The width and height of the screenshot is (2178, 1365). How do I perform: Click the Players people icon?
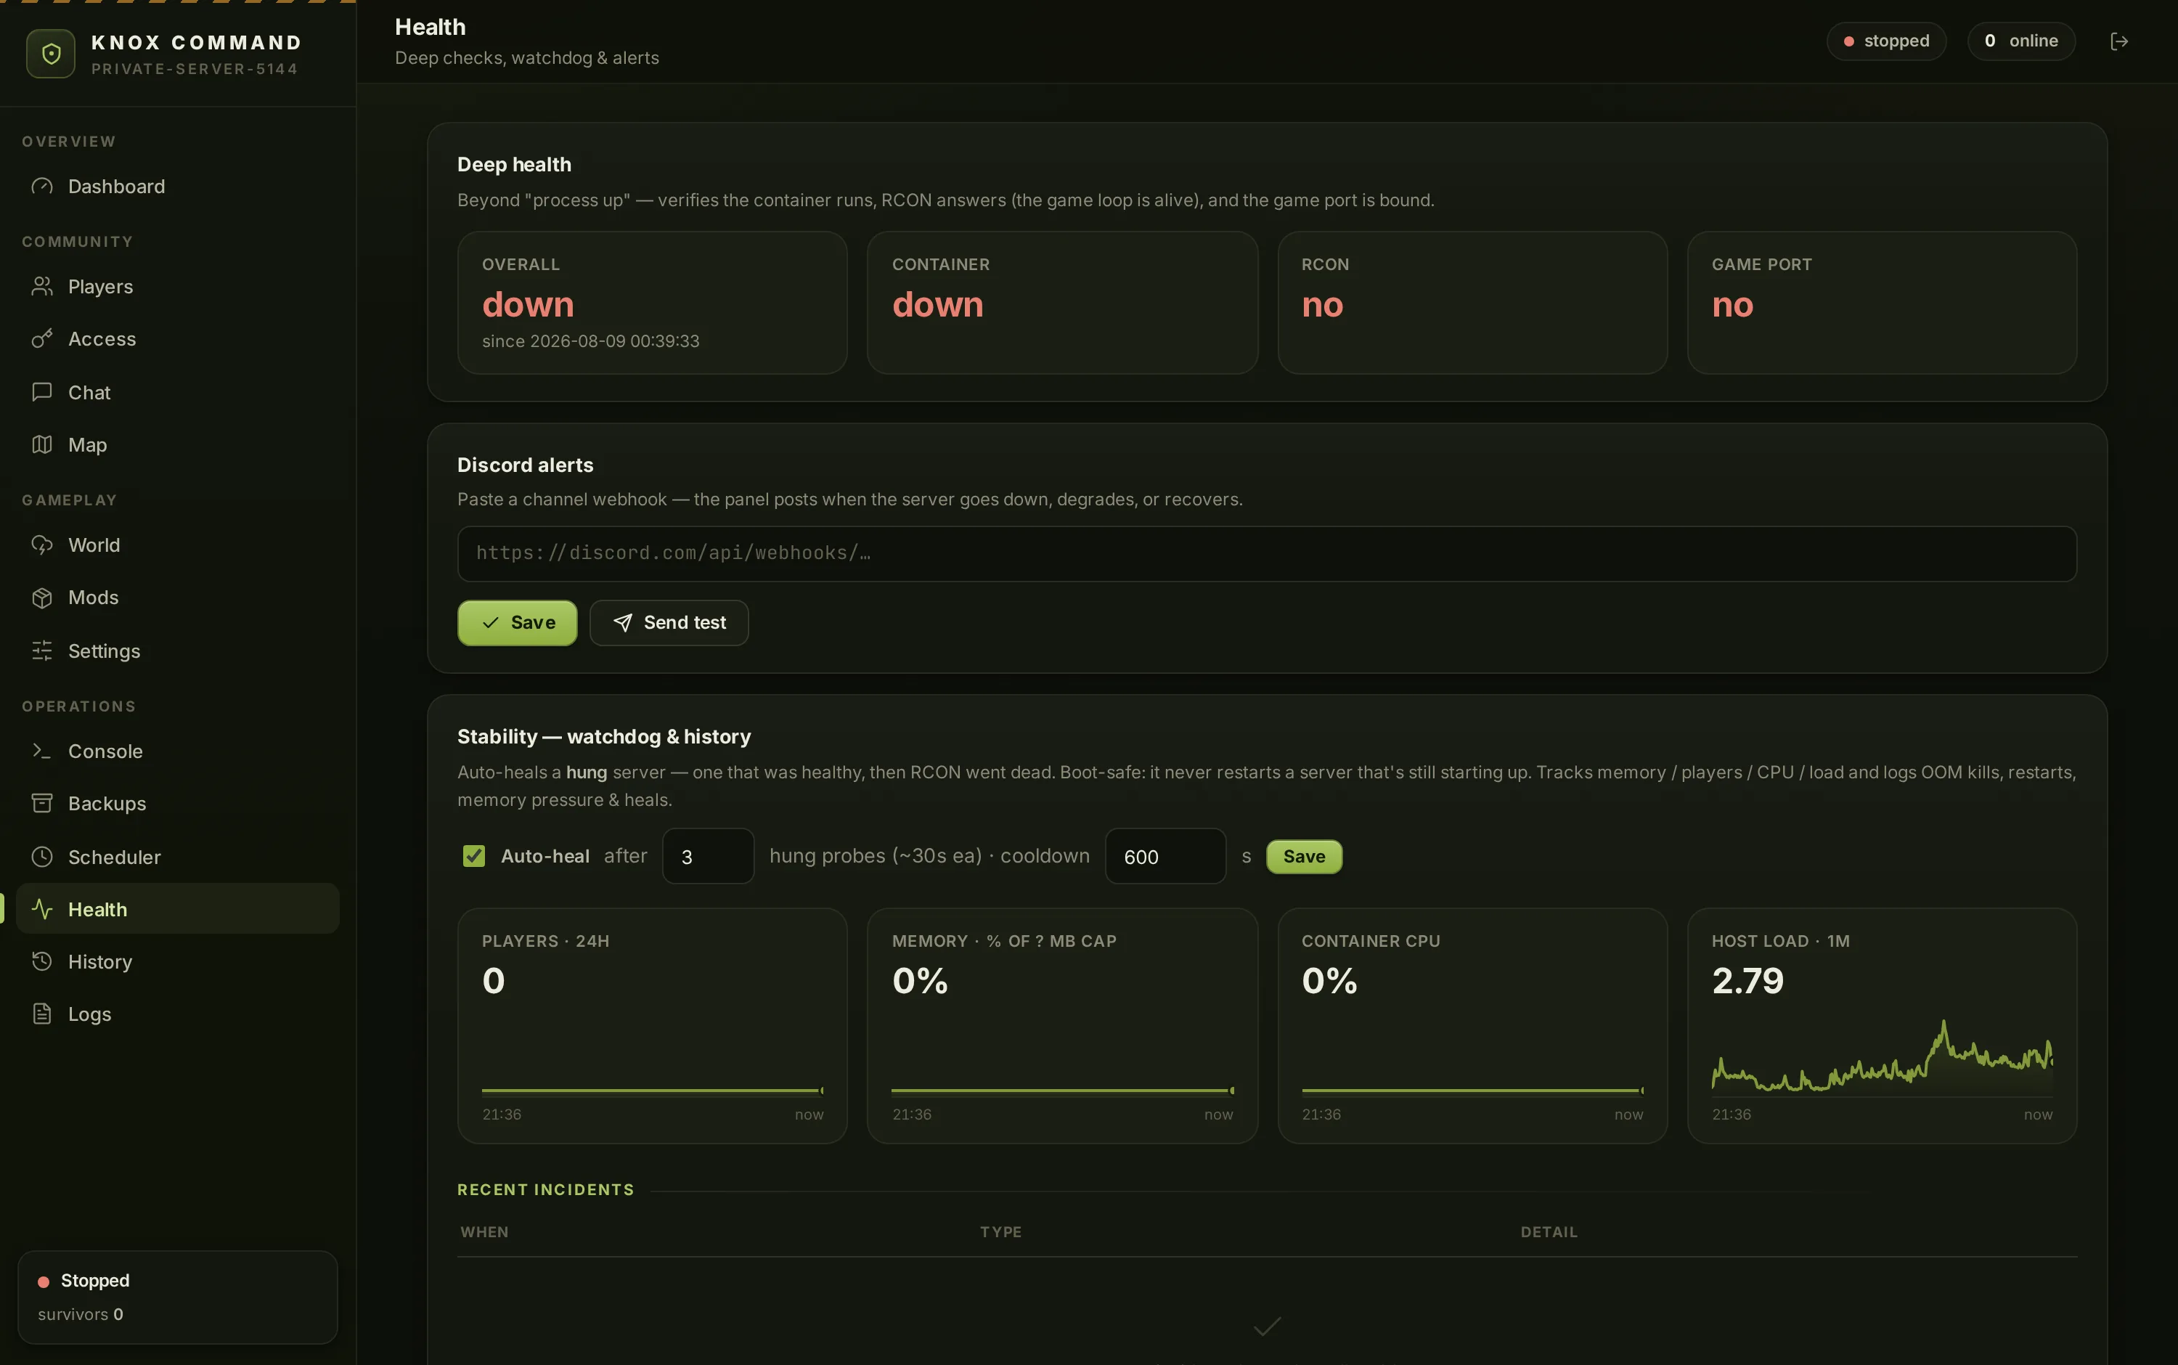41,286
